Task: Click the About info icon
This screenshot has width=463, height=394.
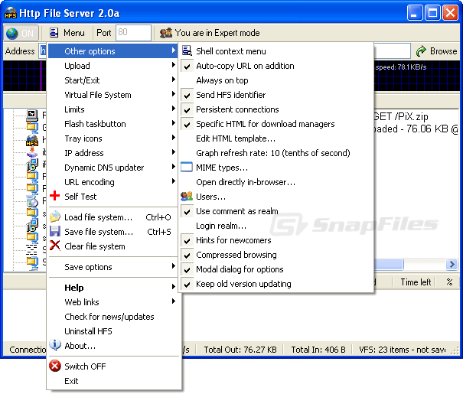Action: pos(55,345)
